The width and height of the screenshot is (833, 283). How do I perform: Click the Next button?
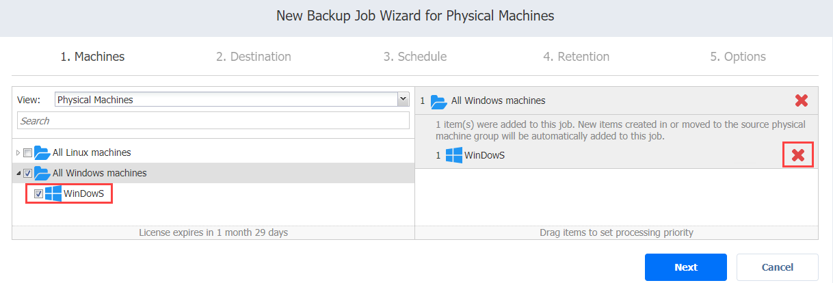686,267
